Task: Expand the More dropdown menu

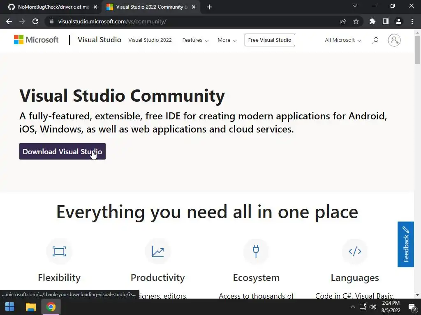Action: pyautogui.click(x=227, y=40)
